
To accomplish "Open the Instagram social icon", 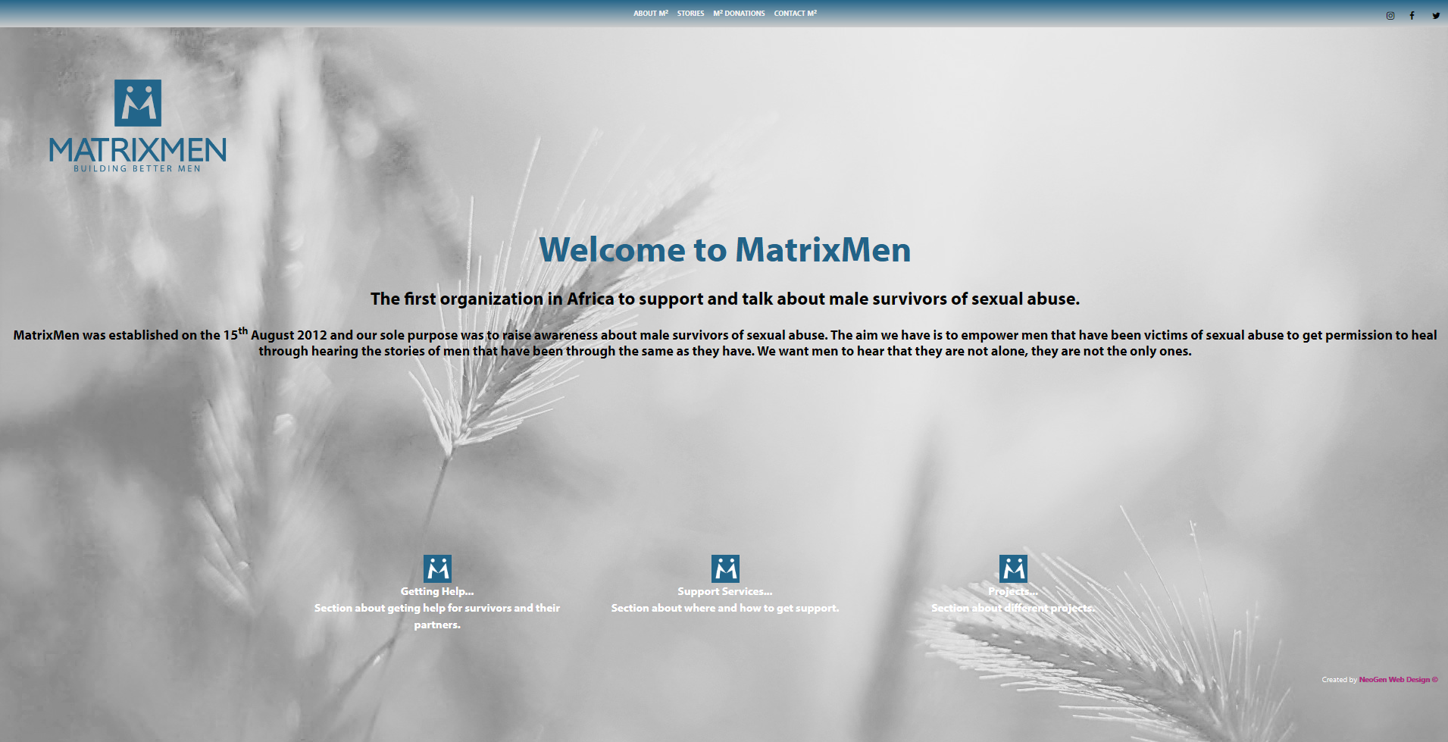I will tap(1390, 15).
